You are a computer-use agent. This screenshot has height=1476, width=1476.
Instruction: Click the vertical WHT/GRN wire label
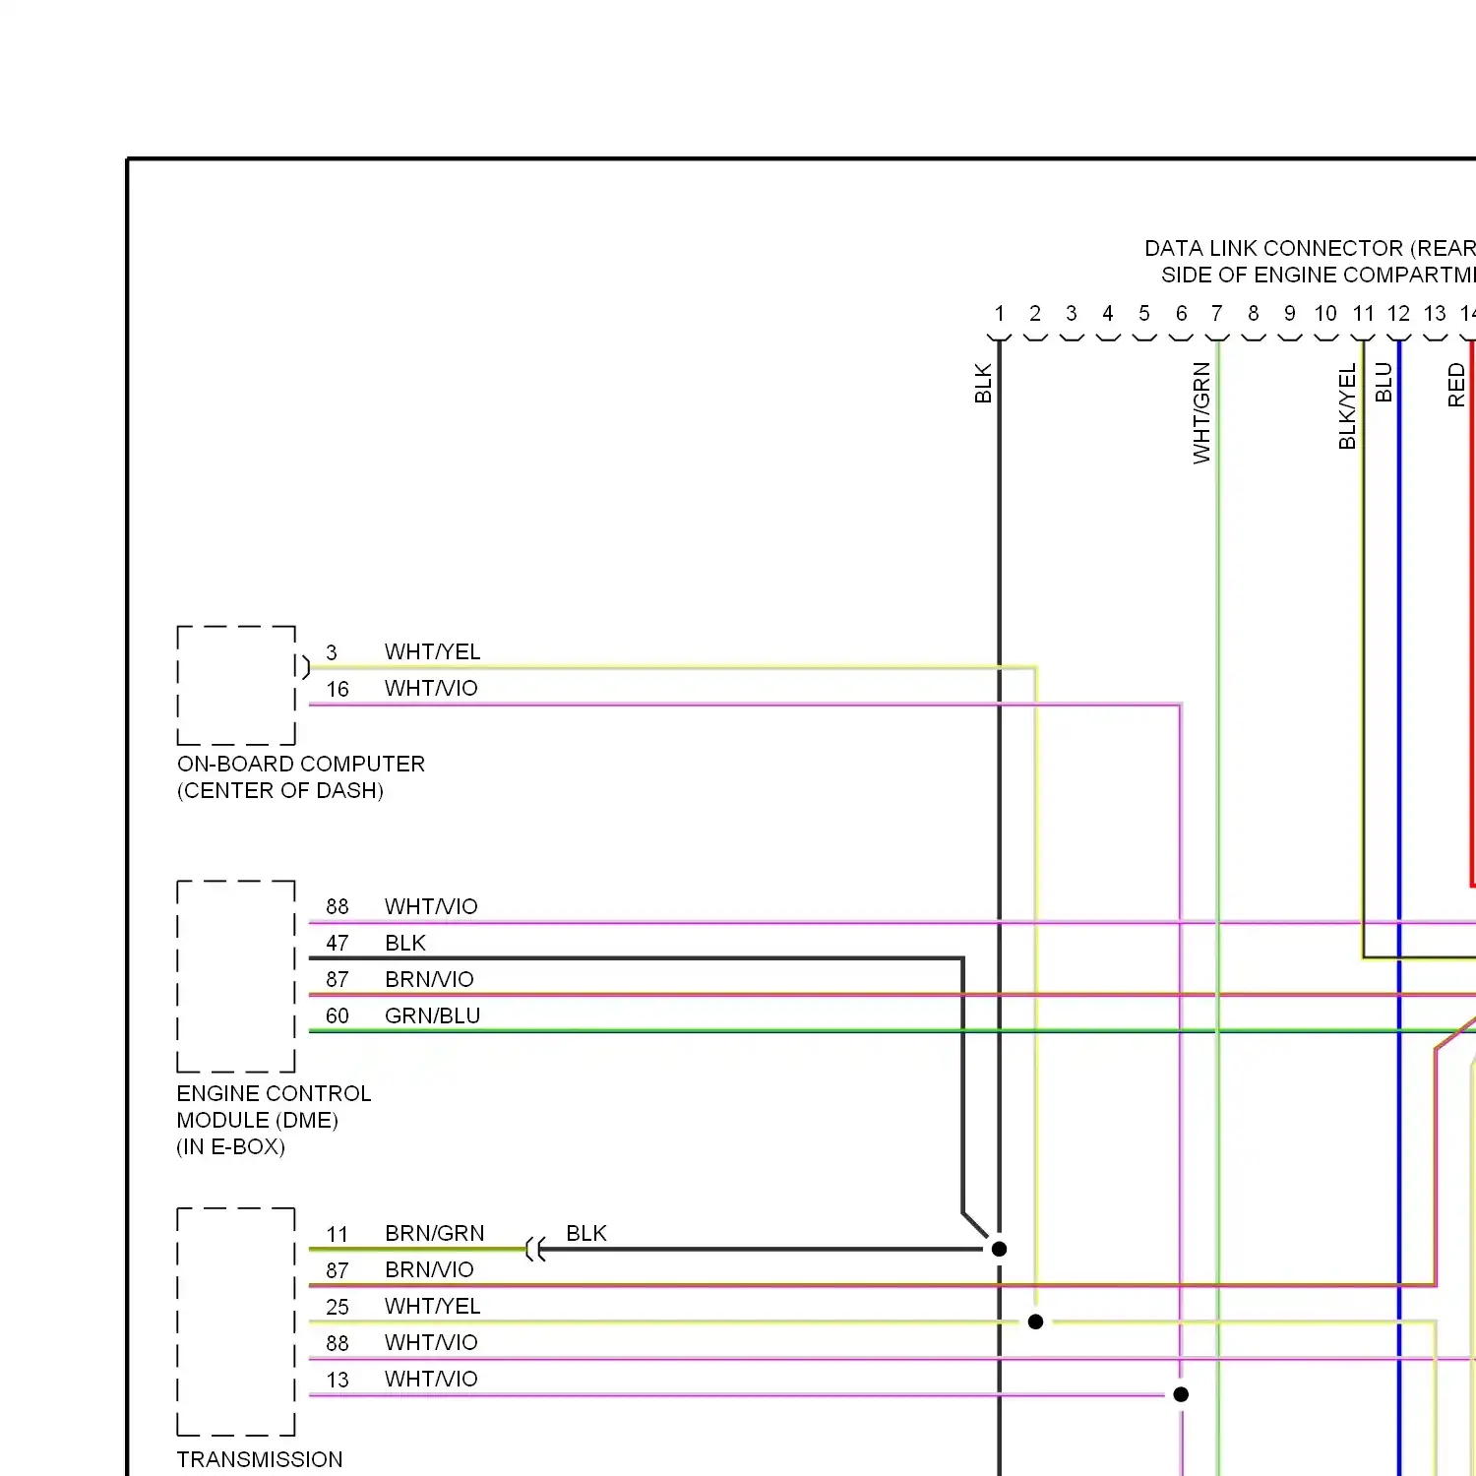click(1201, 413)
